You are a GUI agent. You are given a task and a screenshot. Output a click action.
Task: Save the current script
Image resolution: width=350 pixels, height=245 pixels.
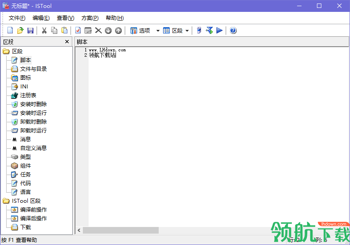pos(30,30)
